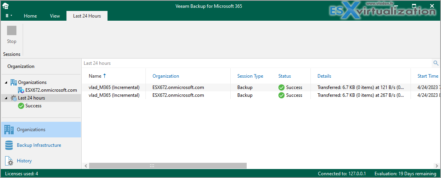This screenshot has height=178, width=441.
Task: Click the search magnifier icon
Action: (x=436, y=63)
